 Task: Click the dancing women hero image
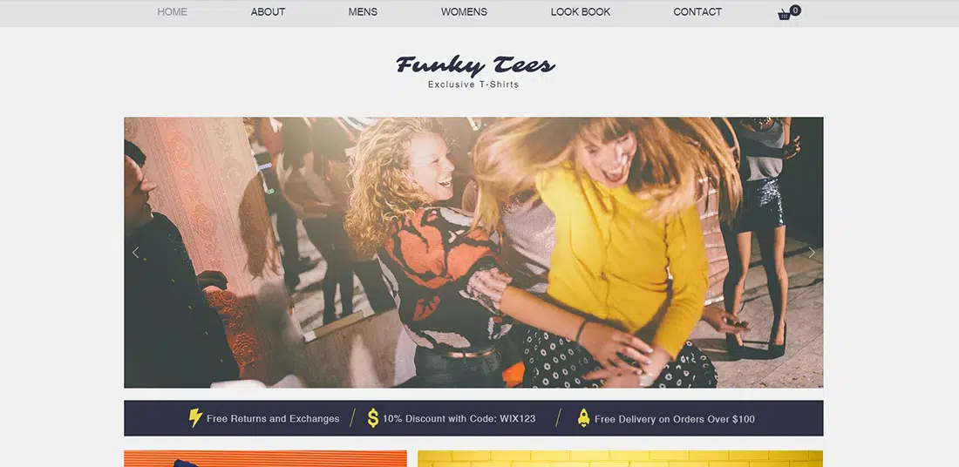point(473,253)
